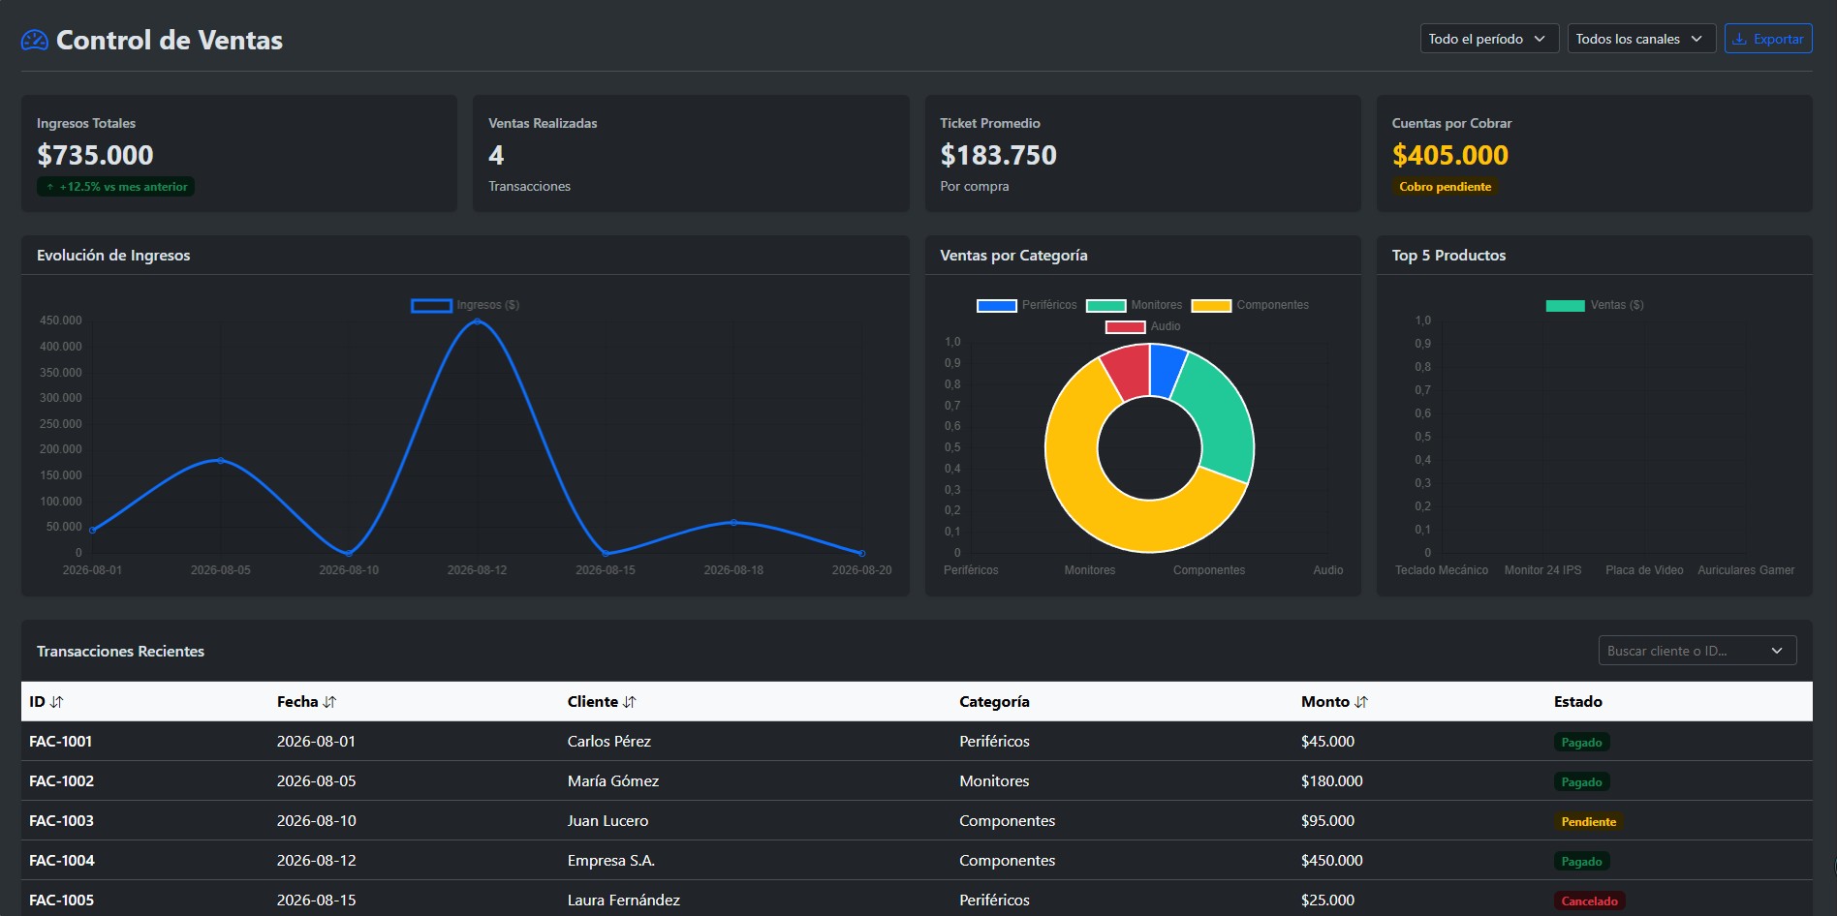1837x916 pixels.
Task: Sort by Monto column arrows icon
Action: (1361, 702)
